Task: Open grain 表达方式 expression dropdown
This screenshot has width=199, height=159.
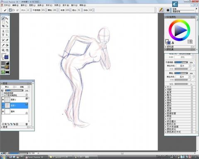Action: point(183,77)
